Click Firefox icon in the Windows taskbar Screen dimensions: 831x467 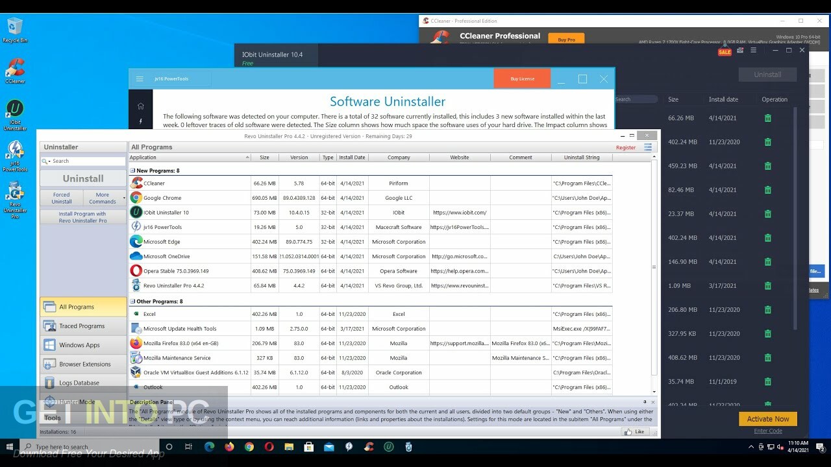(x=229, y=447)
